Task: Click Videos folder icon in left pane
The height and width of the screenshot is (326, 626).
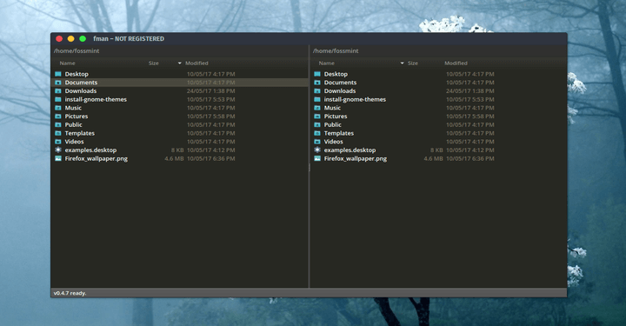Action: [58, 142]
